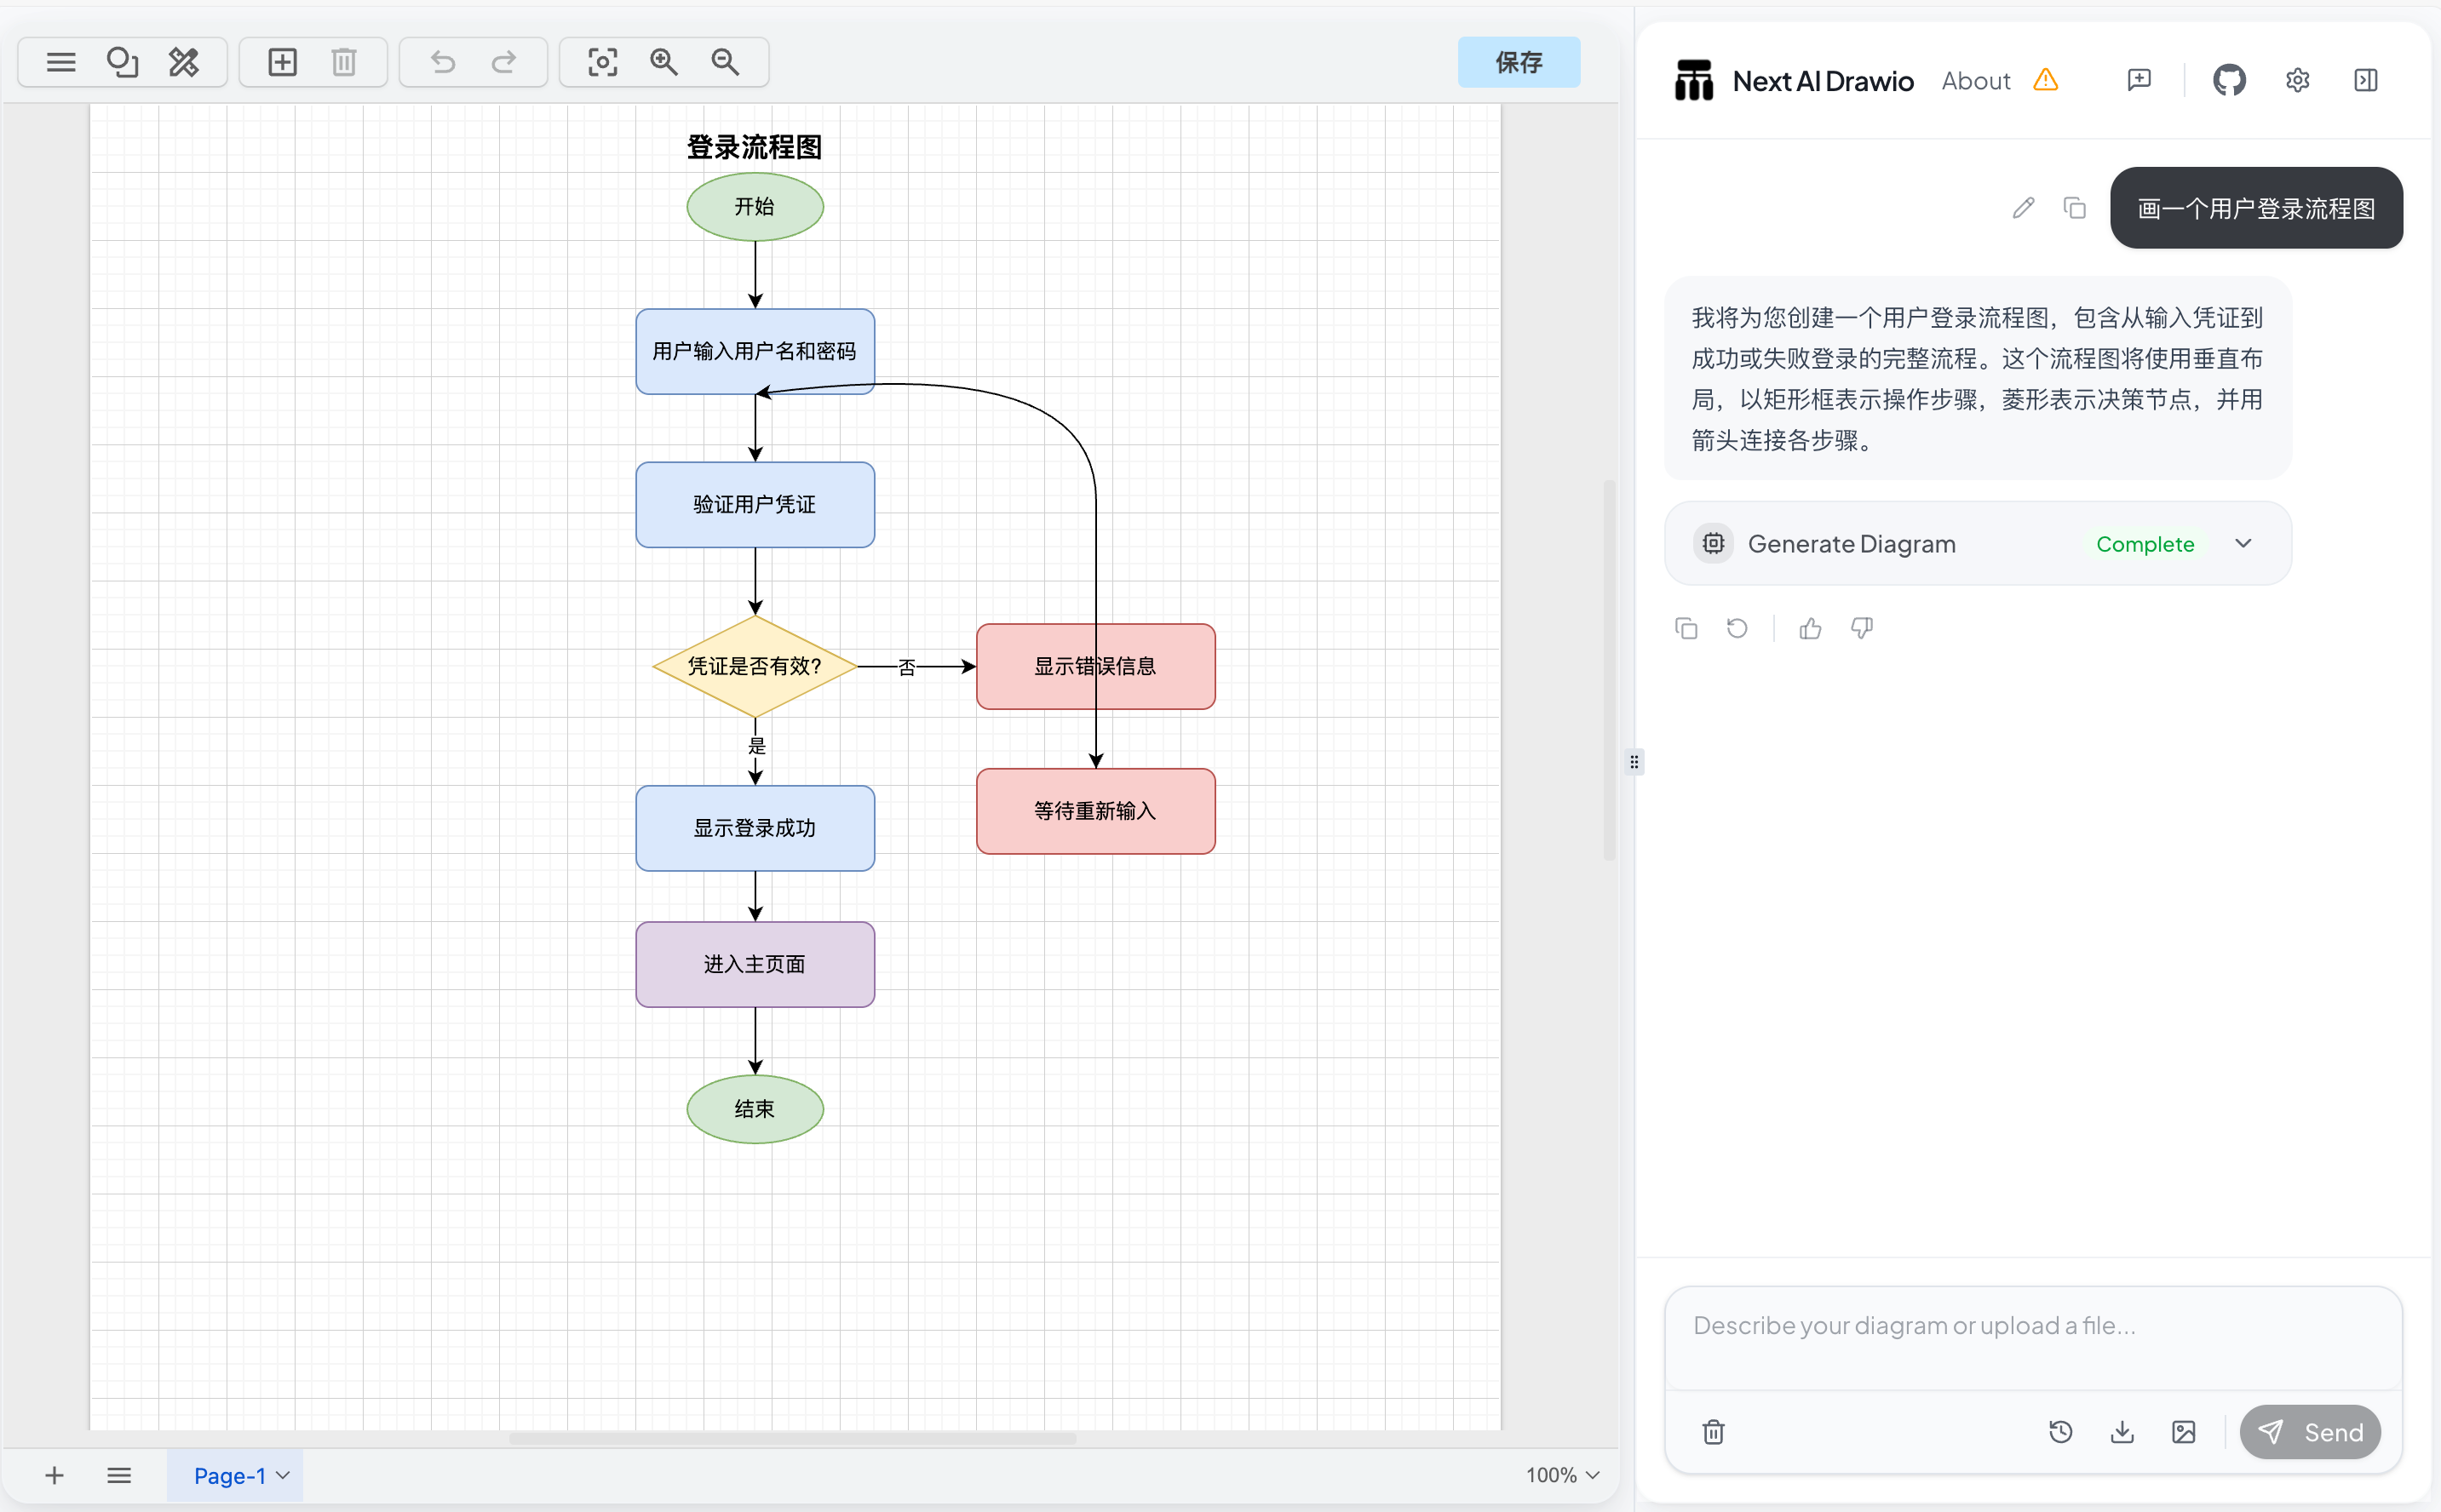Open the draw.io hamburger menu
2441x1512 pixels.
tap(61, 62)
